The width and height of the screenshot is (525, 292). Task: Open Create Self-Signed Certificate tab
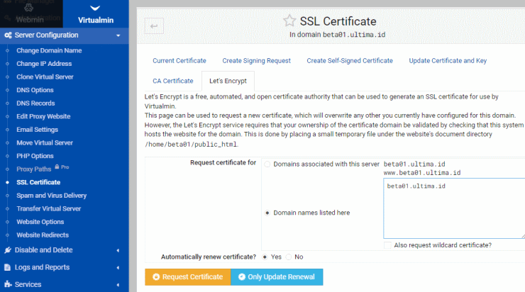coord(350,61)
